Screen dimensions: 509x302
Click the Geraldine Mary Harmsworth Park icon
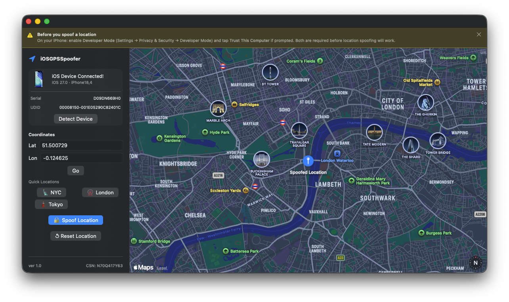351,180
